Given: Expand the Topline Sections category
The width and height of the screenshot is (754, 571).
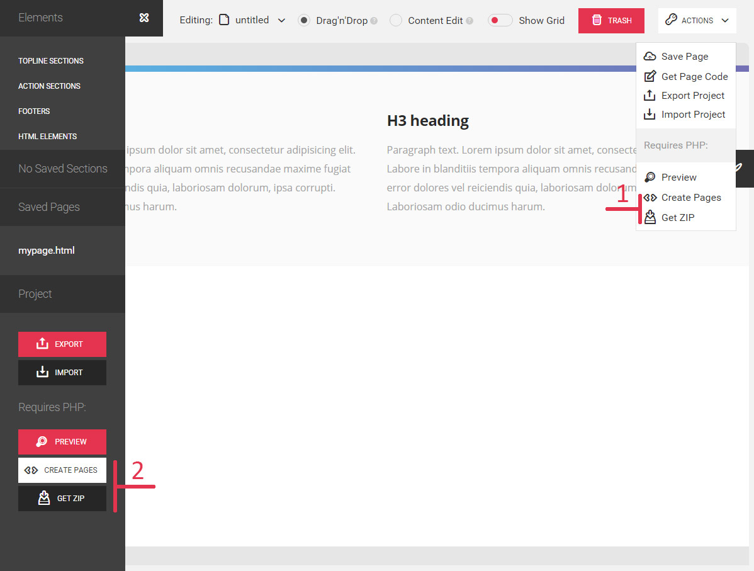Looking at the screenshot, I should [51, 61].
